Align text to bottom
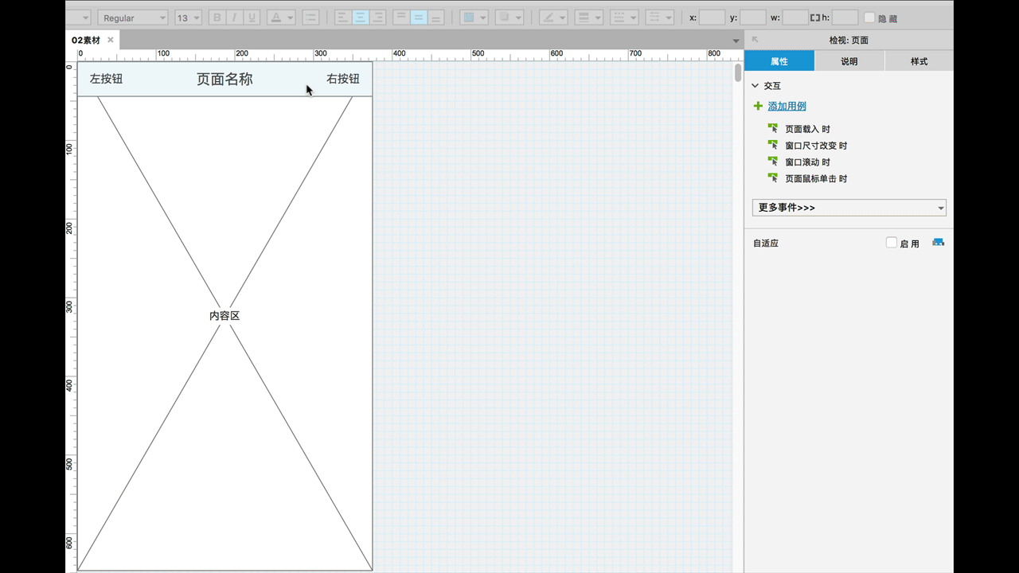 pyautogui.click(x=436, y=18)
